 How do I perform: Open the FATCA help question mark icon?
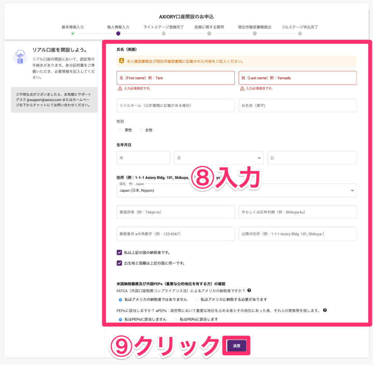[249, 290]
